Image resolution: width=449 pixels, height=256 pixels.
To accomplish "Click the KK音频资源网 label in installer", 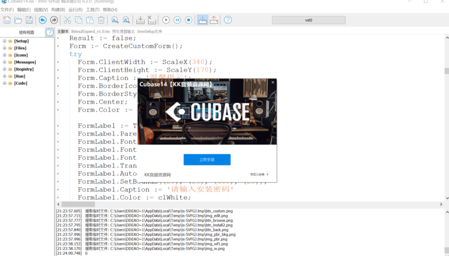I will [158, 175].
